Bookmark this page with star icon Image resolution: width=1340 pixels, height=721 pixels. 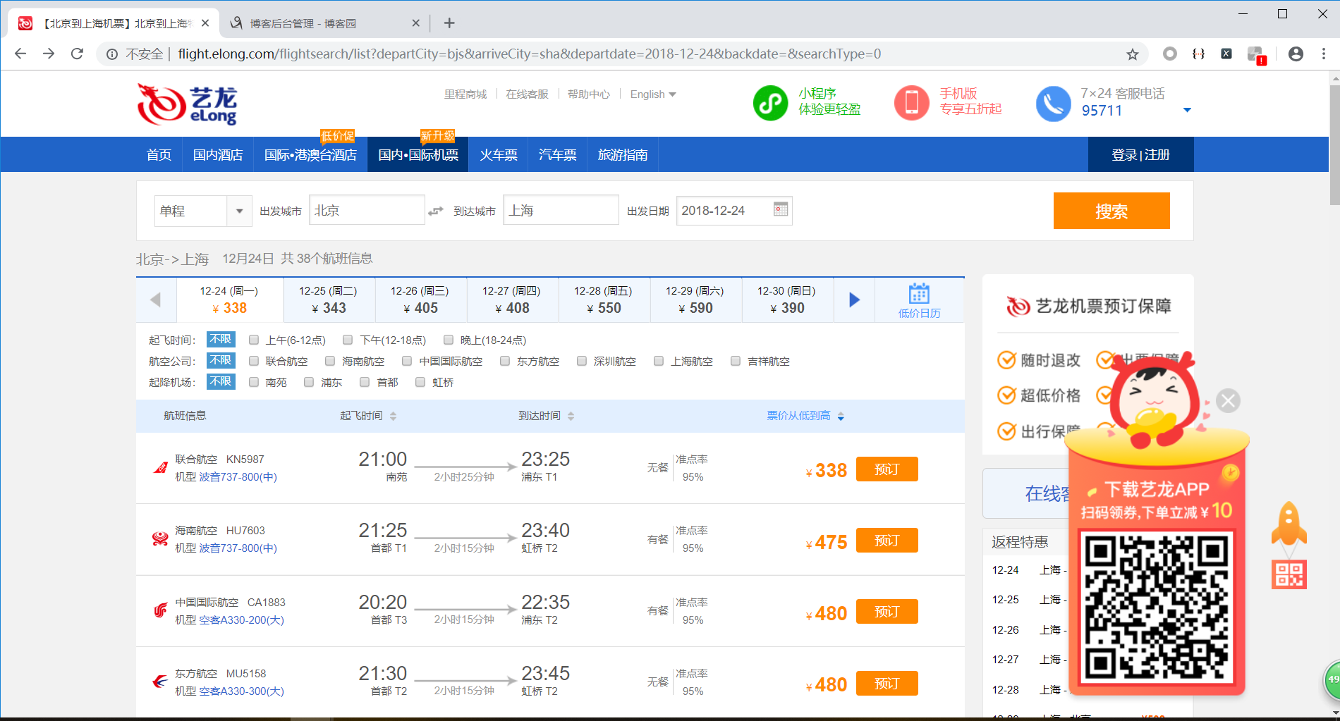click(1133, 54)
